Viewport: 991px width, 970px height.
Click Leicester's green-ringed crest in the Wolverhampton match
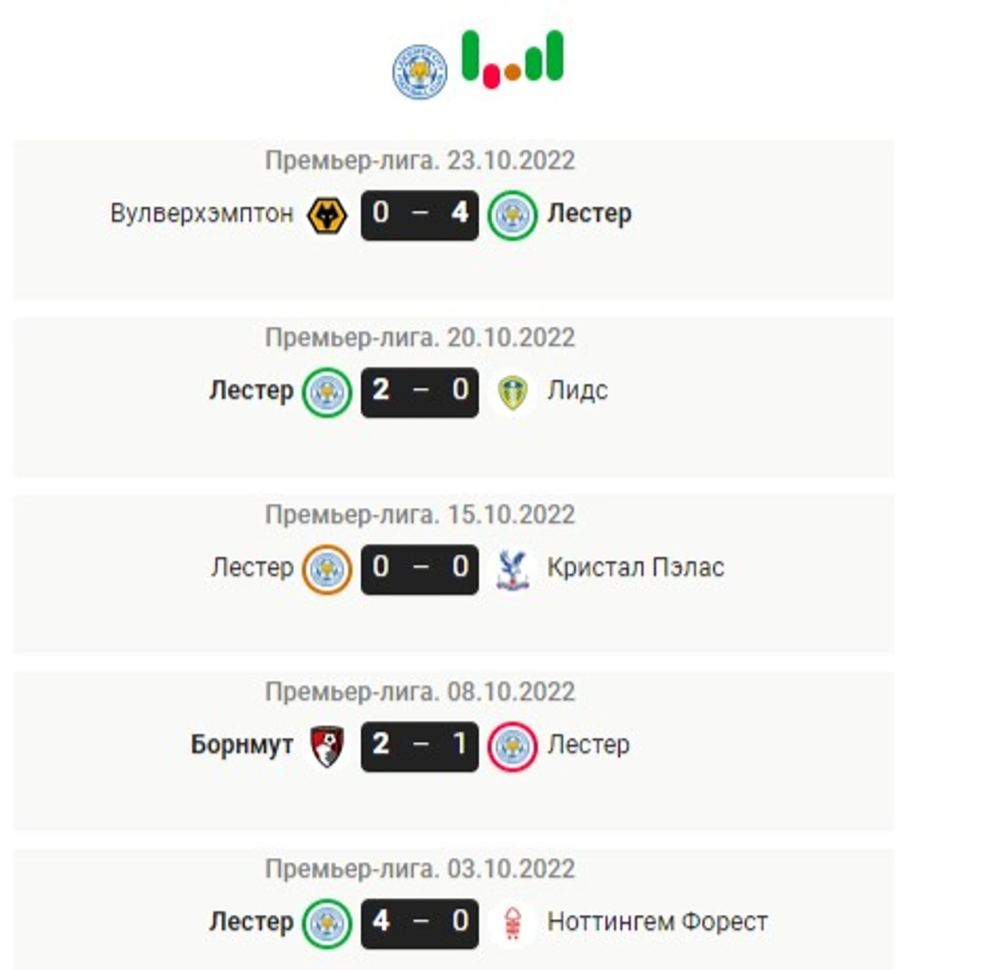click(x=512, y=216)
